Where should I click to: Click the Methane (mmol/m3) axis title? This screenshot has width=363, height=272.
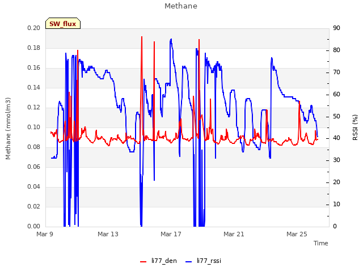pos(8,129)
